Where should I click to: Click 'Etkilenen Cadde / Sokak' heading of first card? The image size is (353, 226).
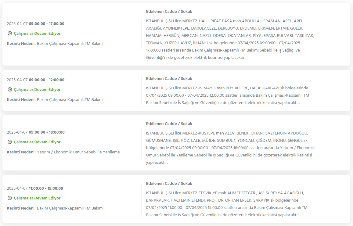169,12
